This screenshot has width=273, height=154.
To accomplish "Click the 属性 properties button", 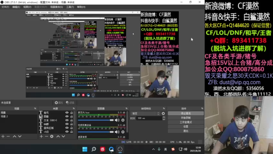I will [x=59, y=103].
